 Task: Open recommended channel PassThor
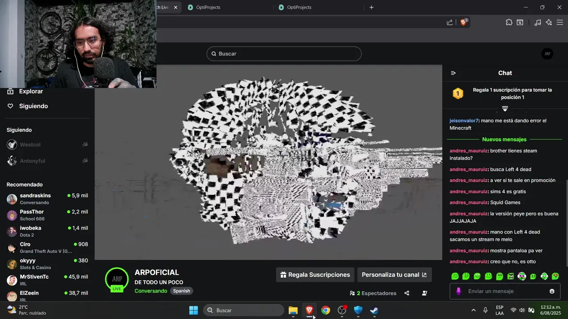tap(47, 215)
